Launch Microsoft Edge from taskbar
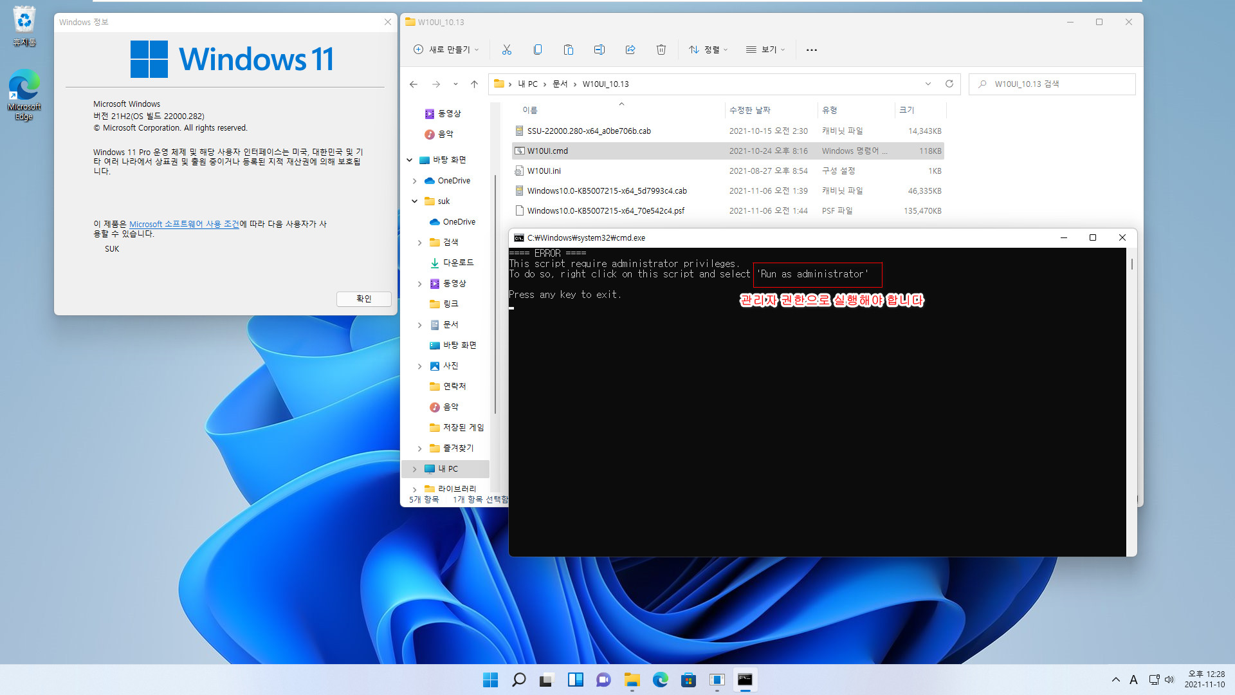 pyautogui.click(x=660, y=680)
